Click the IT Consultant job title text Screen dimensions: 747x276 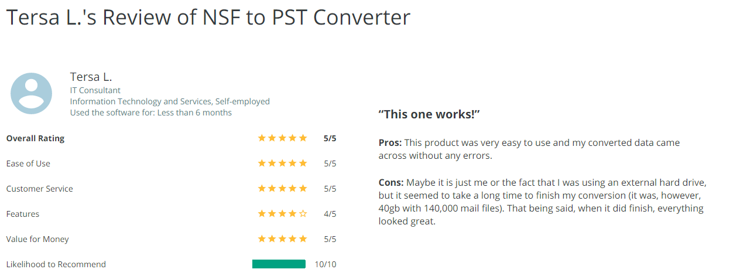95,90
